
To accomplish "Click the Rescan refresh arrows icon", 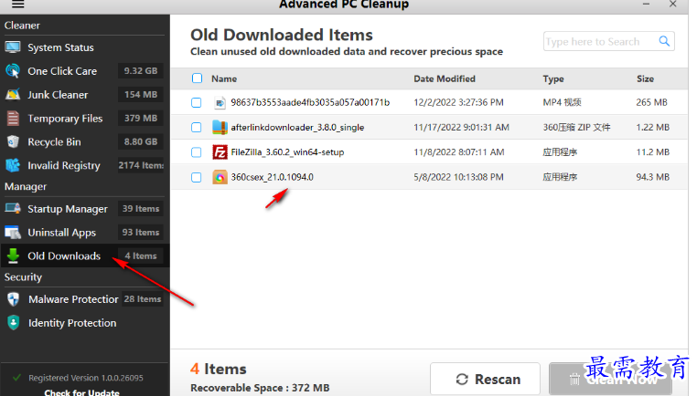I will [462, 380].
